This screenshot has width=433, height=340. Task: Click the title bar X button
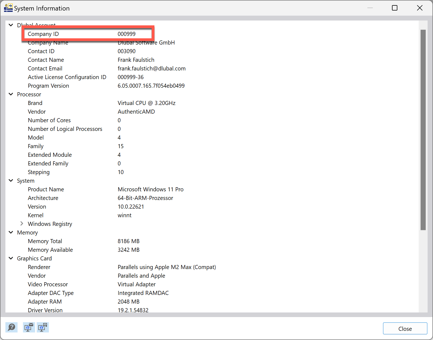tap(420, 8)
